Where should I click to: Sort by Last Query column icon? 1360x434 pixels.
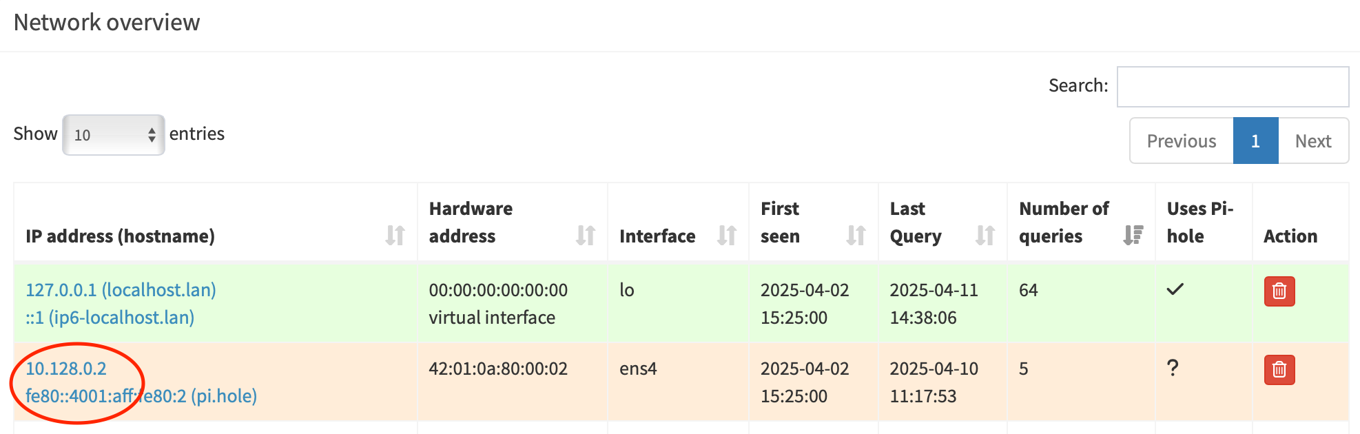(x=985, y=236)
